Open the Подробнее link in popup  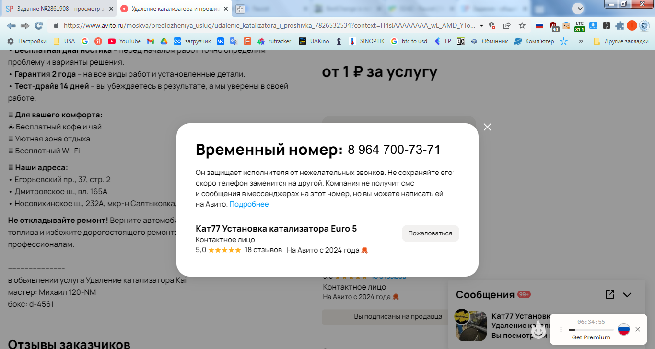click(x=249, y=204)
